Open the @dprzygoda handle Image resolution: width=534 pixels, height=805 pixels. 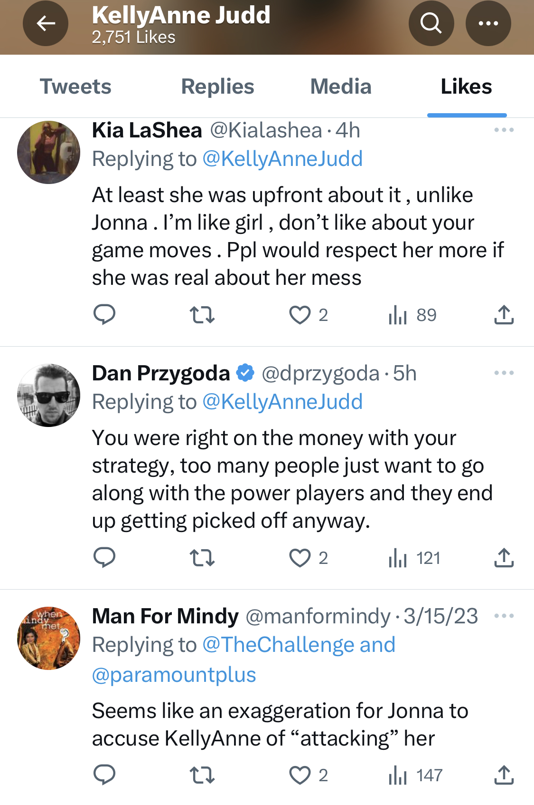click(x=320, y=373)
